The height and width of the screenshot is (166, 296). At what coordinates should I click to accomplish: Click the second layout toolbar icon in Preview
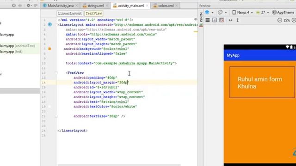click(215, 20)
